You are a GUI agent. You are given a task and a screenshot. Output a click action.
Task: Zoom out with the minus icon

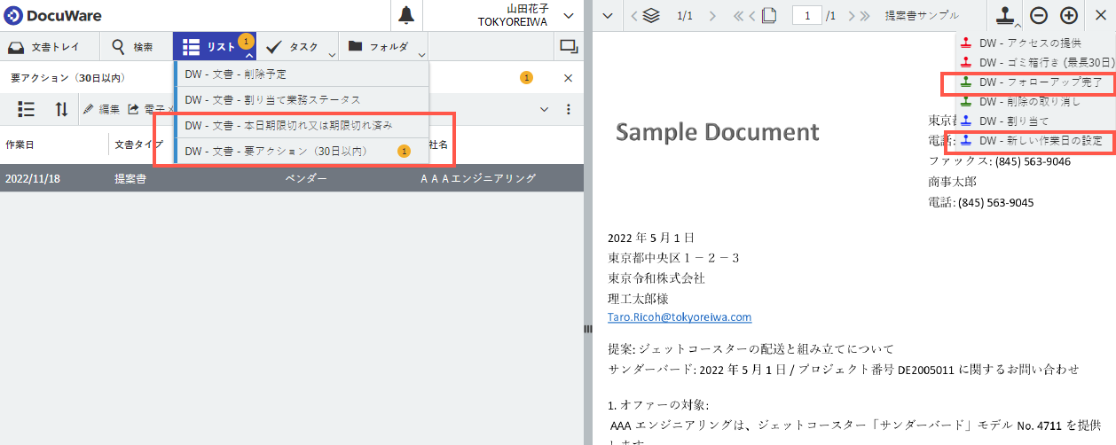click(x=1039, y=16)
